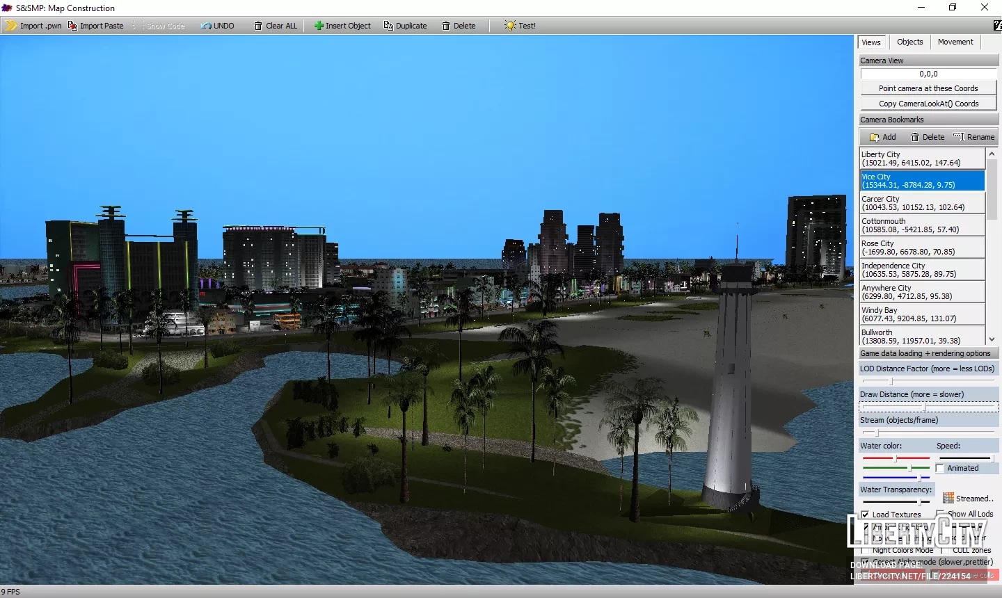Click the Camera View section header
Image resolution: width=1002 pixels, height=598 pixels.
928,60
